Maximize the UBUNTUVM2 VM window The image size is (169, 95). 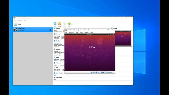pos(108,30)
